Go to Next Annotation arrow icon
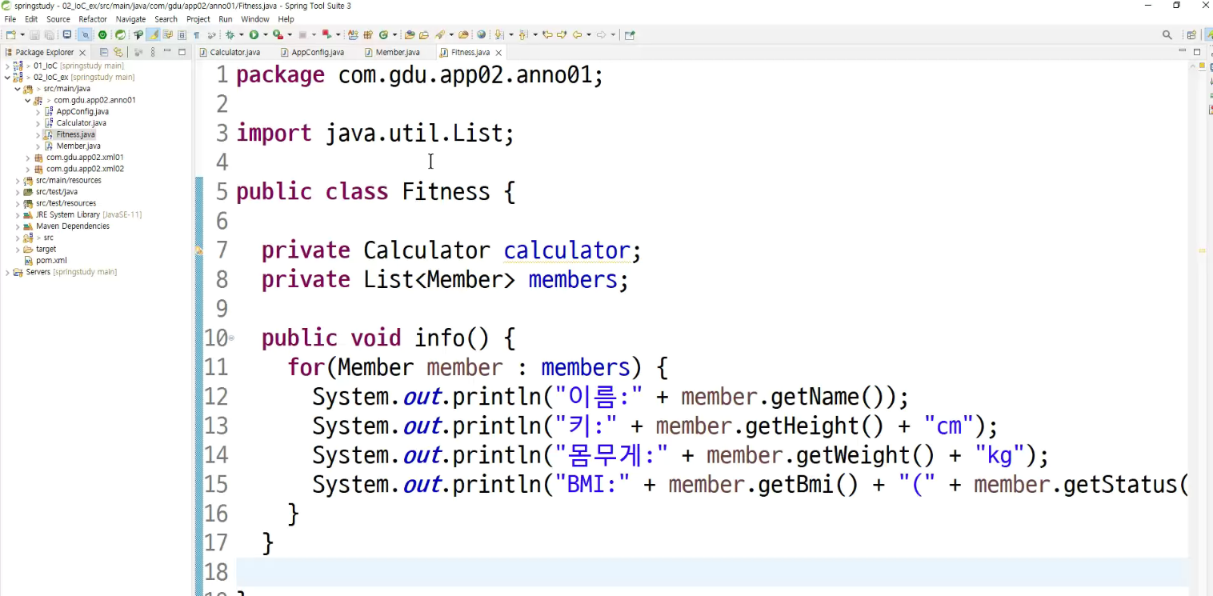Screen dimensions: 1213x596 tap(498, 34)
